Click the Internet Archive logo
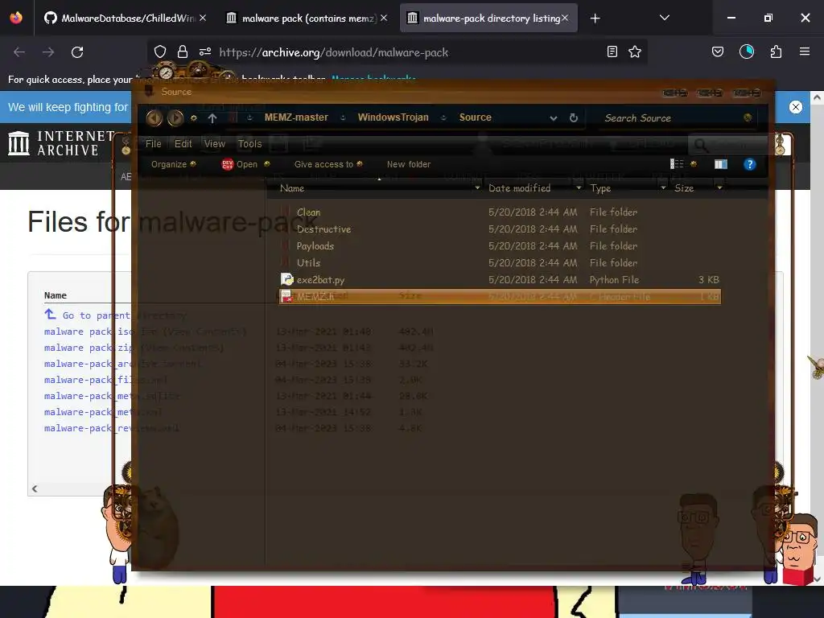This screenshot has width=824, height=618. pos(62,143)
